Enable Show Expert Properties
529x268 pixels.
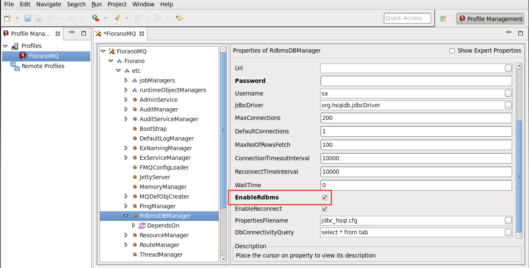coord(452,51)
